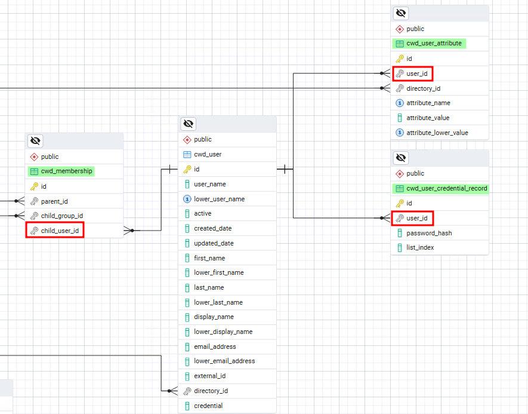Viewport: 528px width, 414px height.
Task: Select the first_name column
Action: coord(209,258)
